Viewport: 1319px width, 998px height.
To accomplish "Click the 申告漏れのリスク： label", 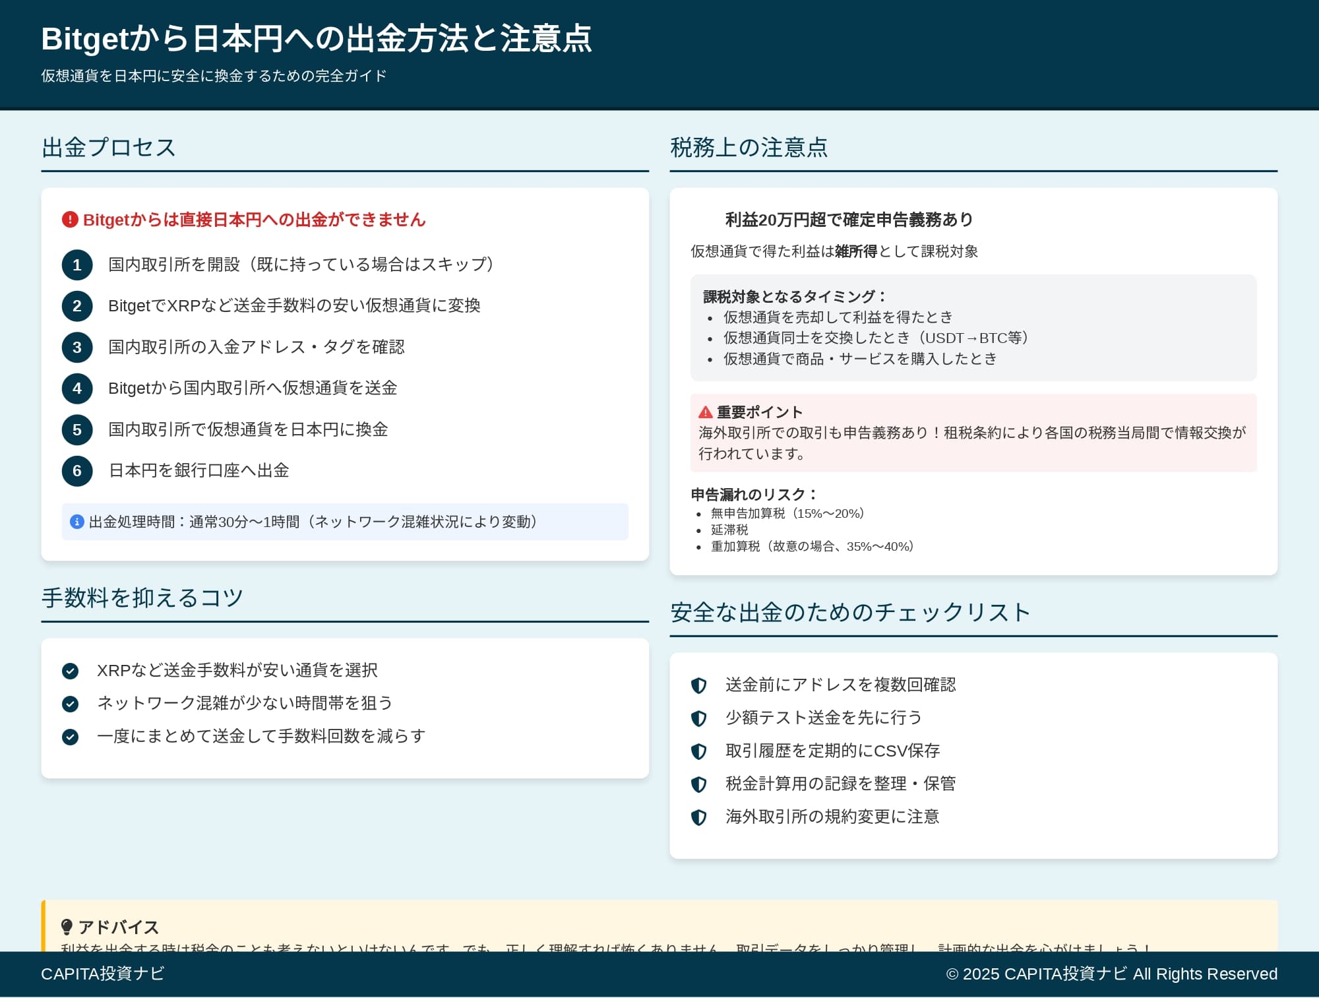I will coord(754,495).
